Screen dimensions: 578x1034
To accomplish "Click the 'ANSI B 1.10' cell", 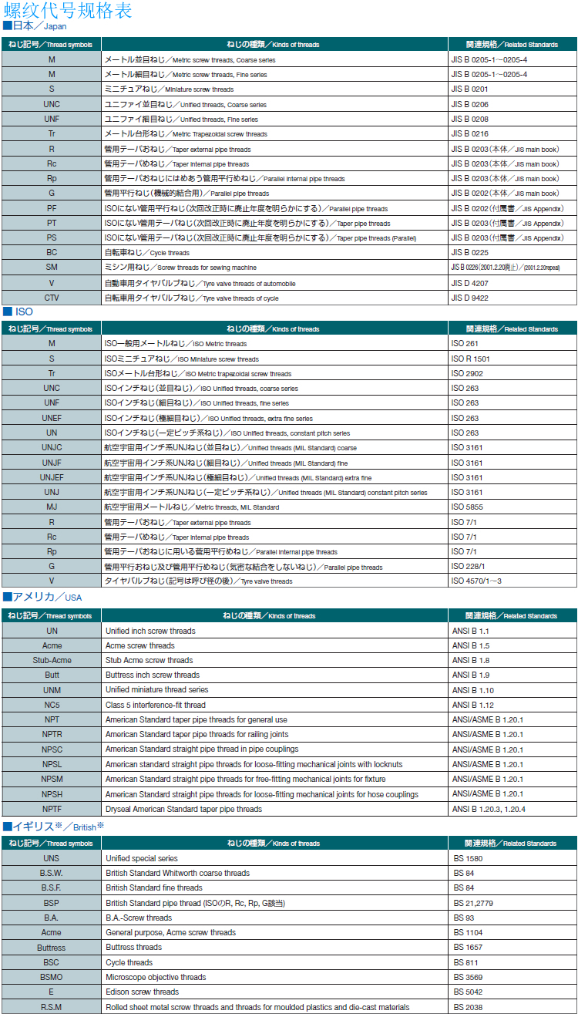I will (x=512, y=690).
